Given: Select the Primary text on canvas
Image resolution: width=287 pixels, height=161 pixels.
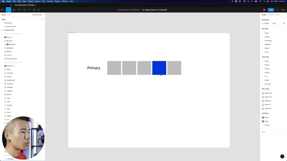Looking at the screenshot, I should (94, 68).
